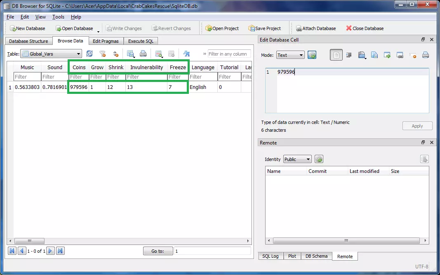Set cell to NULL with orange-minus icon
Viewport: 440px width, 275px height.
tap(413, 55)
